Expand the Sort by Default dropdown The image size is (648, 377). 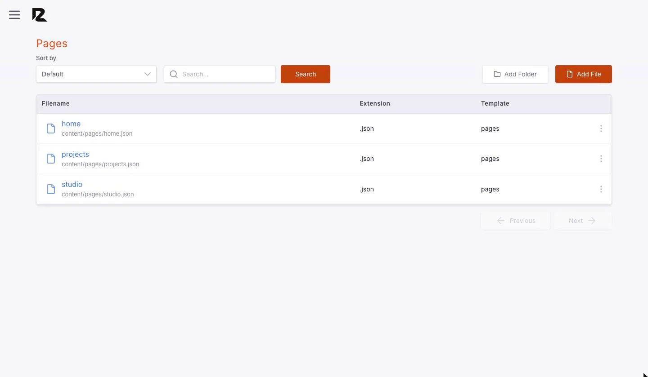pos(96,74)
